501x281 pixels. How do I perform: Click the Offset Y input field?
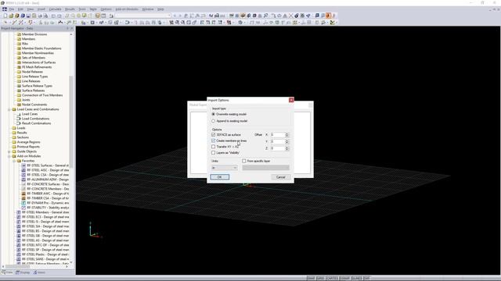[277, 141]
